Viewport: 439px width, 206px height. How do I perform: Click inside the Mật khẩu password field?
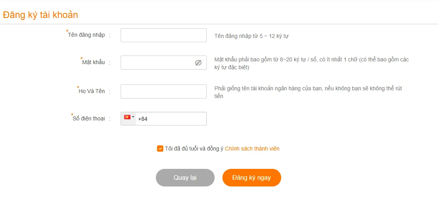(157, 63)
